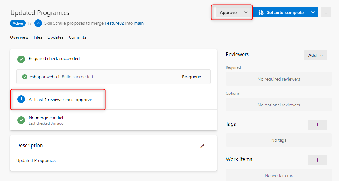Open the Feature02 source branch link
The image size is (339, 181).
[x=114, y=23]
